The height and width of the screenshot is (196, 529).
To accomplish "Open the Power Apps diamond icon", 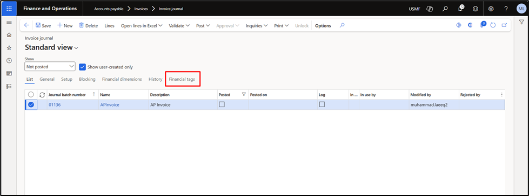I will [x=459, y=25].
